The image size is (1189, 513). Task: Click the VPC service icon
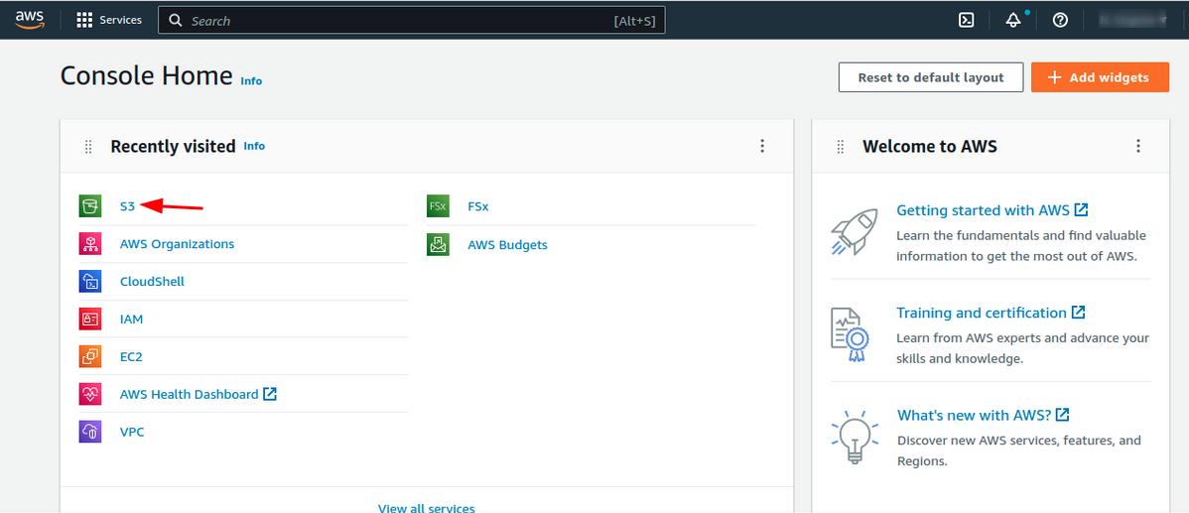(x=90, y=432)
